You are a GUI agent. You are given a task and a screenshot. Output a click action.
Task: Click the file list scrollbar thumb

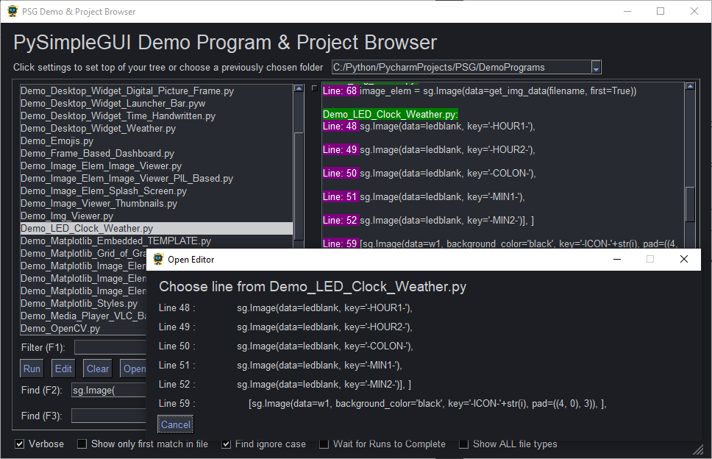point(299,186)
